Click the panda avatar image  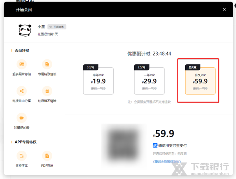[25, 30]
